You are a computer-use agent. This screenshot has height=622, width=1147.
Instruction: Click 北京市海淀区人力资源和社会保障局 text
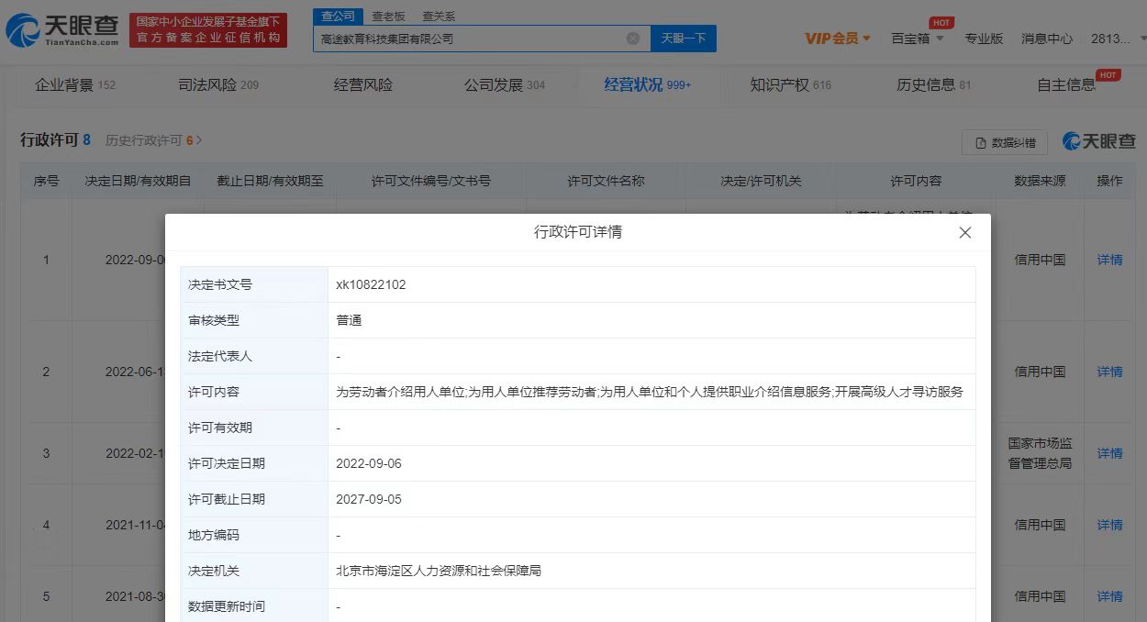[439, 571]
